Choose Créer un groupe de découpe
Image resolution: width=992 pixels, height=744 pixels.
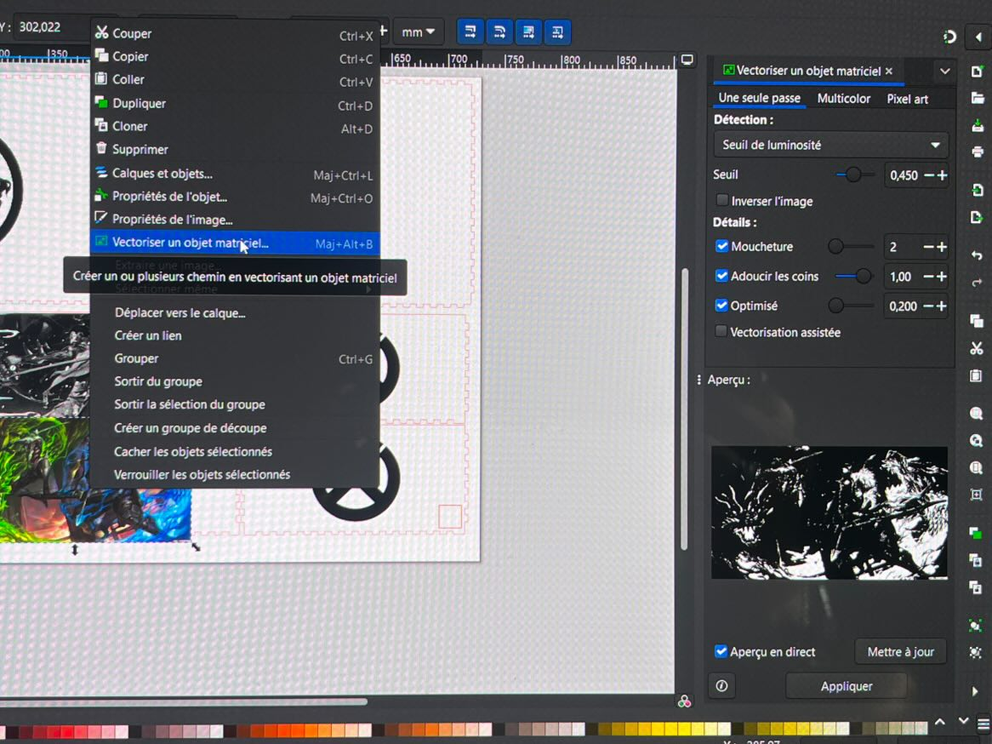point(235,428)
